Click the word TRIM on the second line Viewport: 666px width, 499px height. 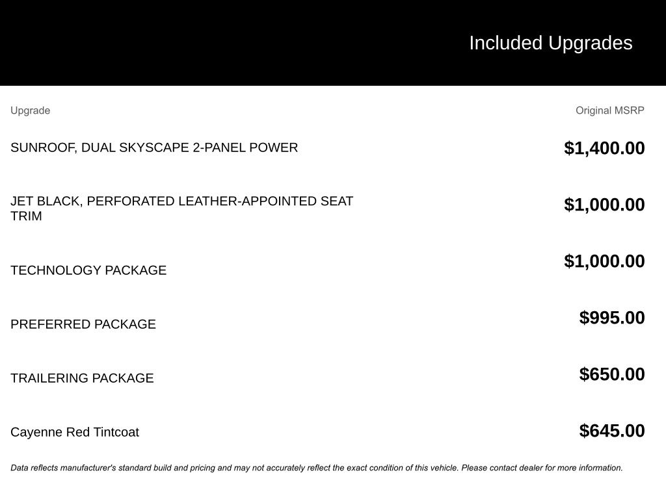[26, 216]
